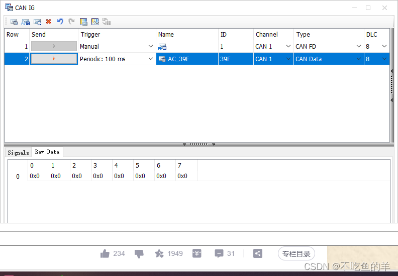This screenshot has width=398, height=276.
Task: Open Type dropdown showing CAN Data
Action: coord(359,59)
